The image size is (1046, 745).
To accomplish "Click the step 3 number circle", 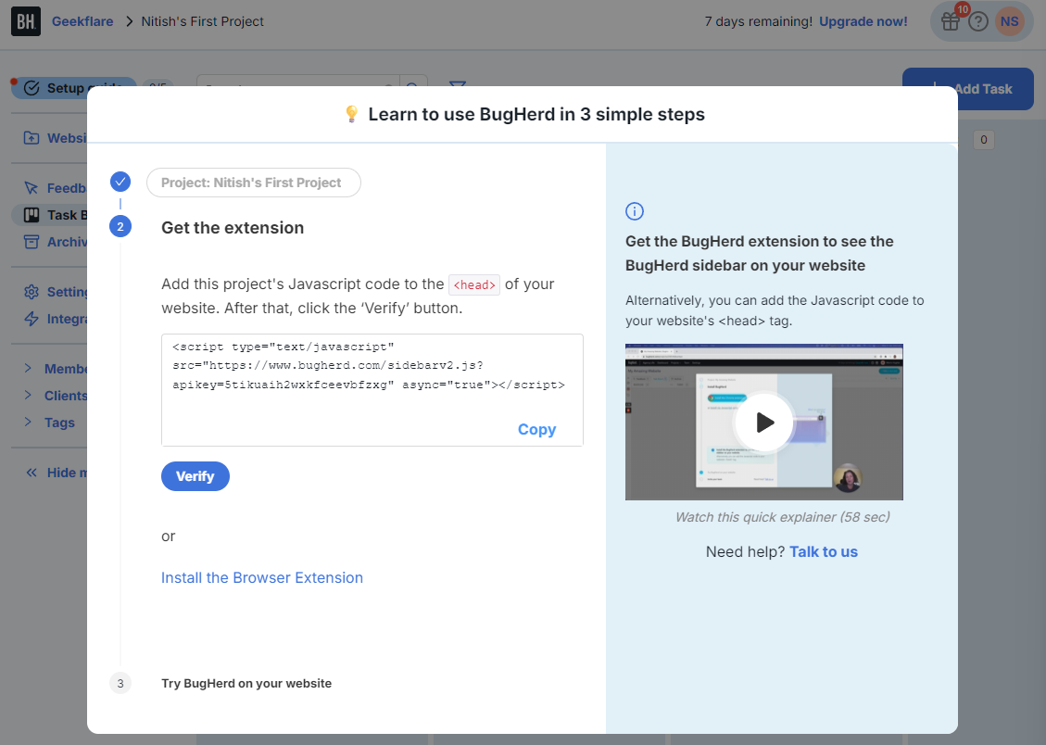I will pyautogui.click(x=120, y=683).
